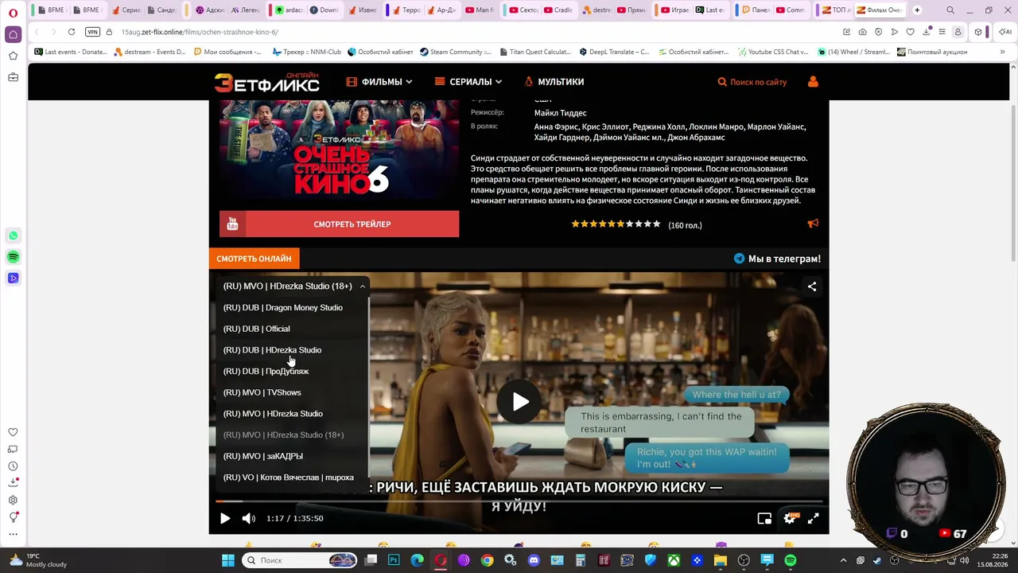The height and width of the screenshot is (573, 1018).
Task: Open the tab search magnifier icon
Action: click(950, 10)
